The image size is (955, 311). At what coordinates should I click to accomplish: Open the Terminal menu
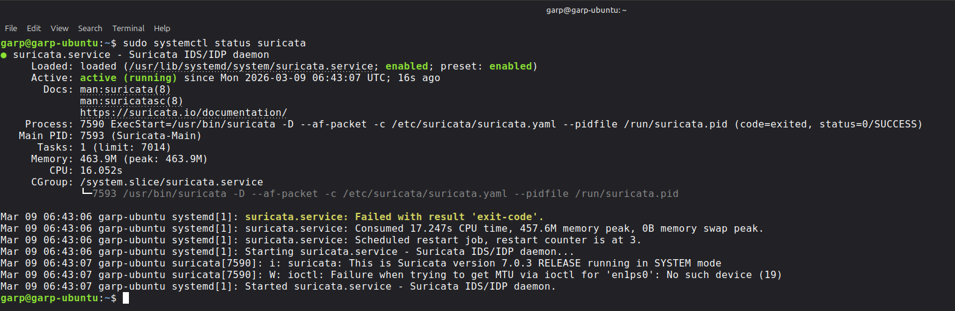128,28
